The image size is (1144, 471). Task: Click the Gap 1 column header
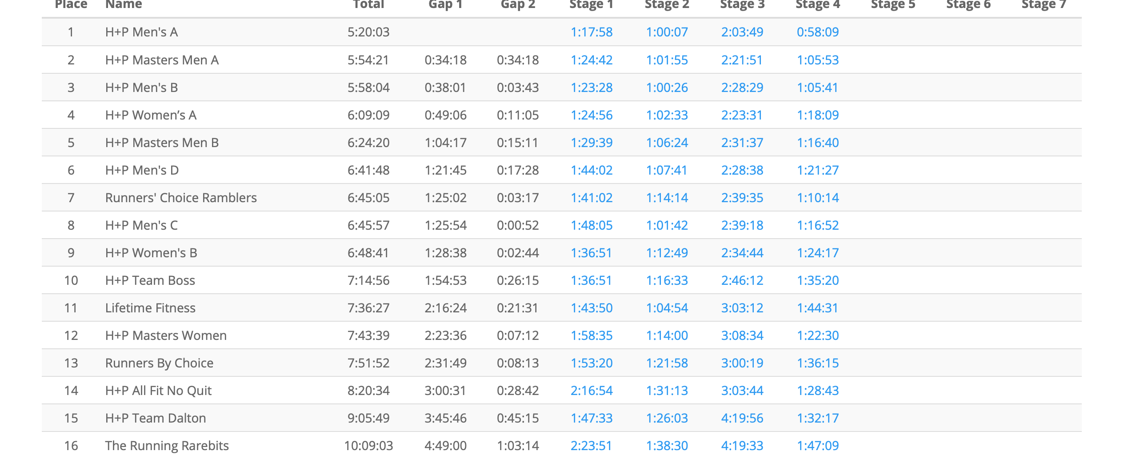click(445, 4)
